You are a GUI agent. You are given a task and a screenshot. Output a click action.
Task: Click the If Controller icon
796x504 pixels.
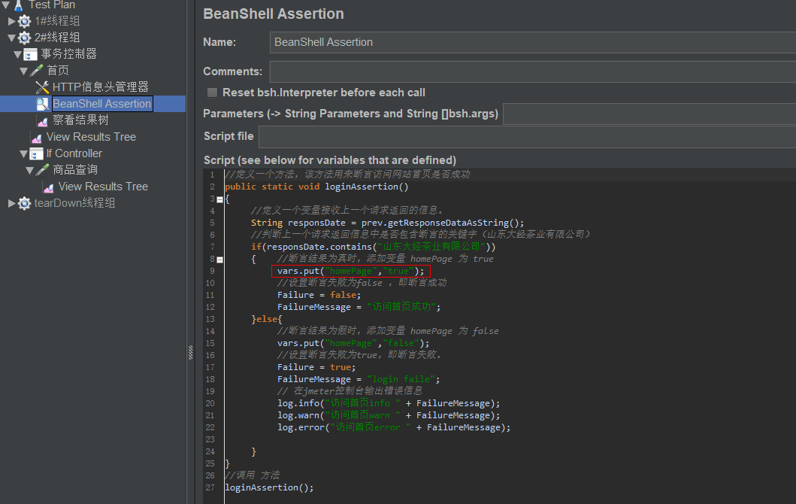36,153
